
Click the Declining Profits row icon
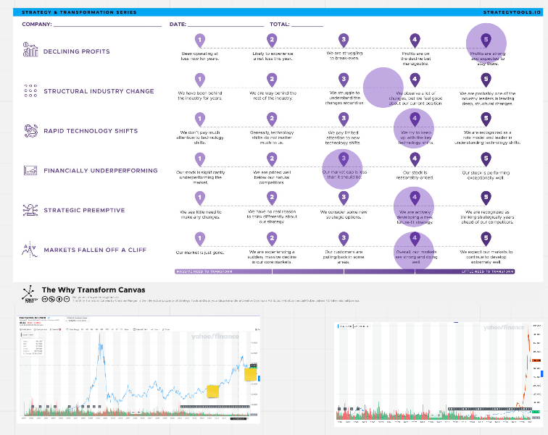[30, 50]
